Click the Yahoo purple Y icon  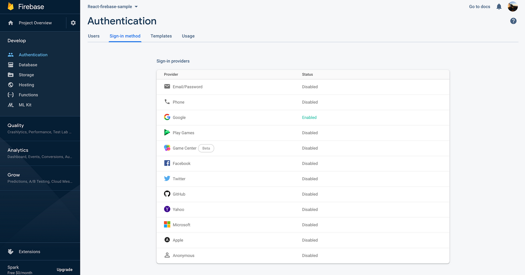pos(167,209)
